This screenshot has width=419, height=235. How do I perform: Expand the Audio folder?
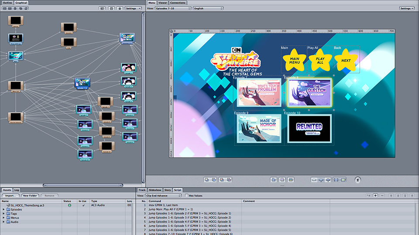point(4,222)
